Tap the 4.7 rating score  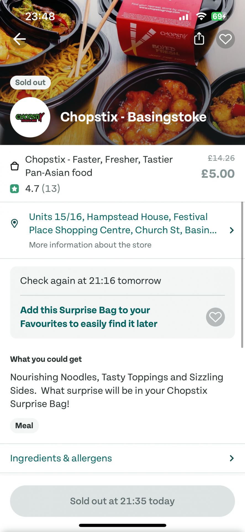(x=32, y=189)
